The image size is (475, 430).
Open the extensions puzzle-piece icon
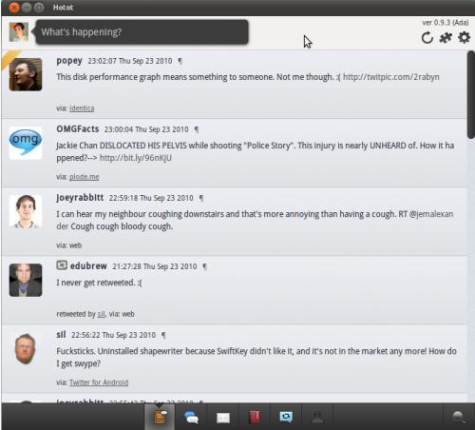click(446, 38)
